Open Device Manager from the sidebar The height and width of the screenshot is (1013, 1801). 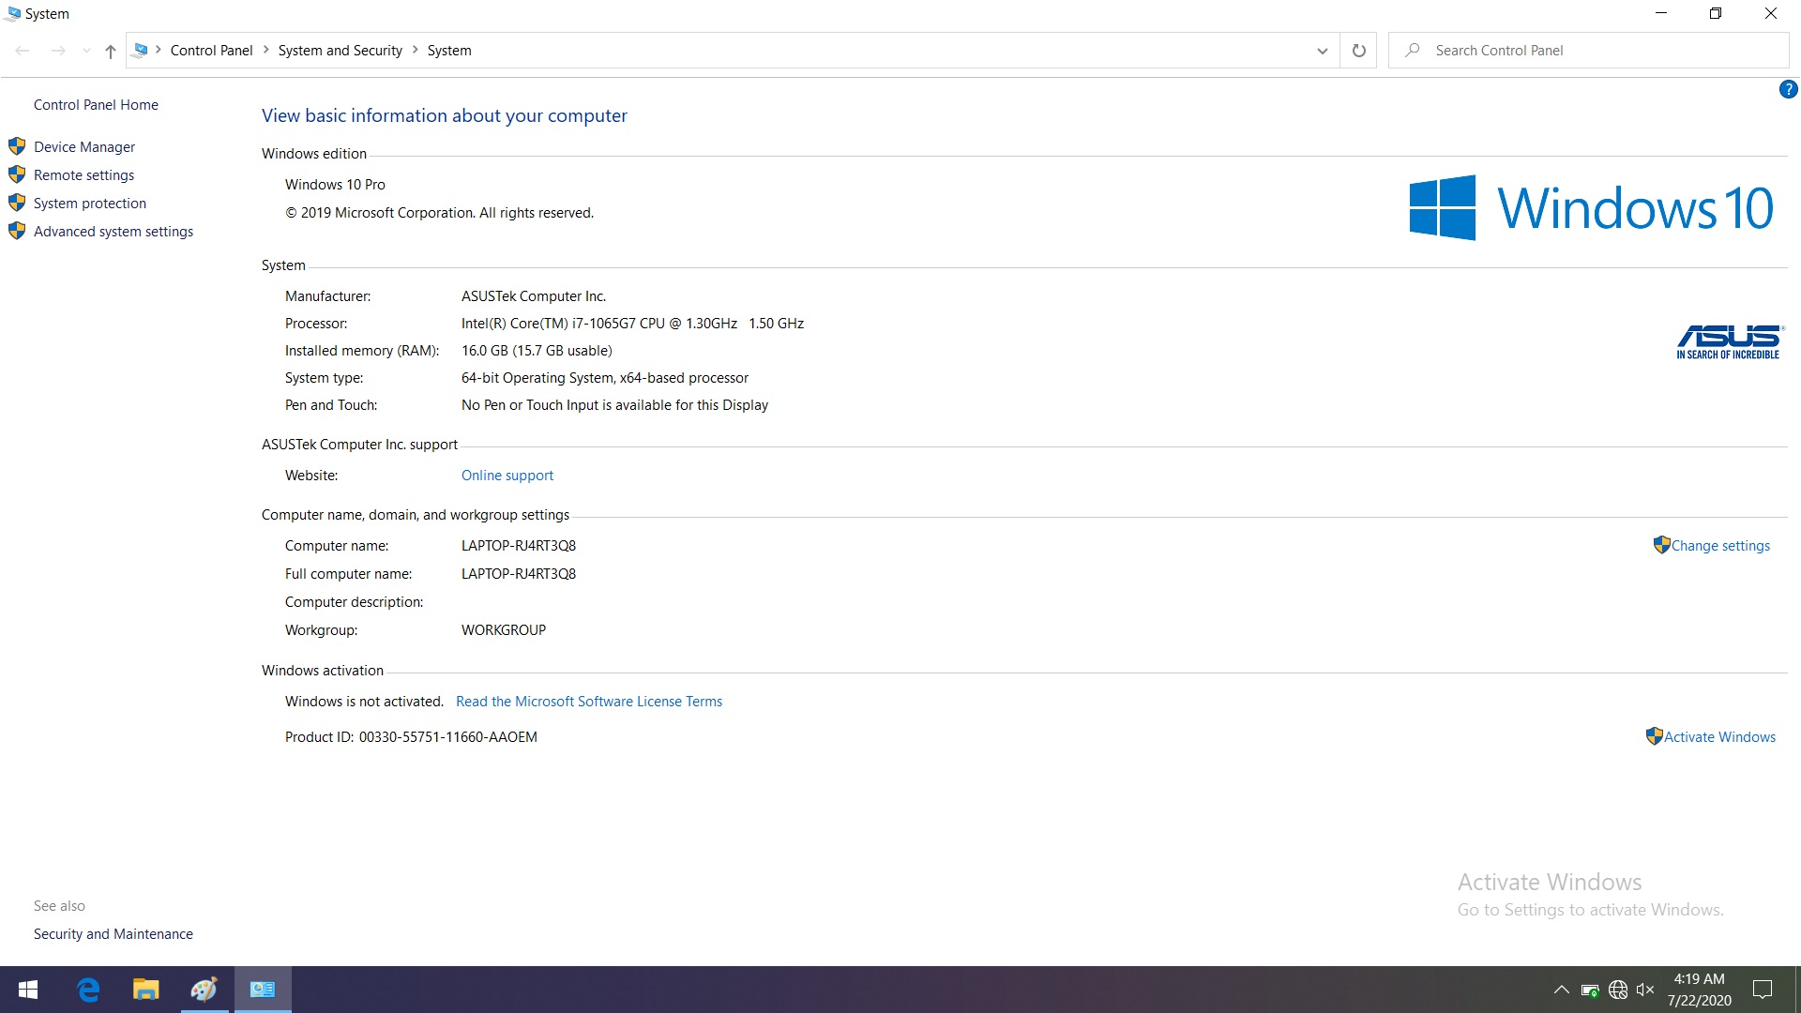(x=84, y=147)
